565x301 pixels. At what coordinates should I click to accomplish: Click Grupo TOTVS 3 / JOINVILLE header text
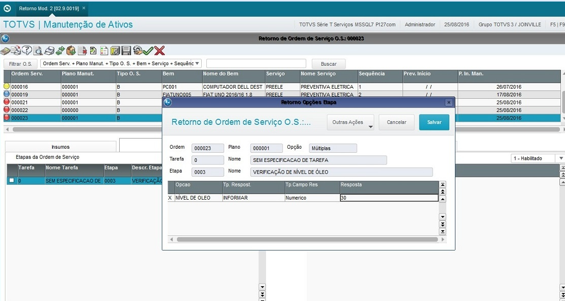[x=509, y=24]
